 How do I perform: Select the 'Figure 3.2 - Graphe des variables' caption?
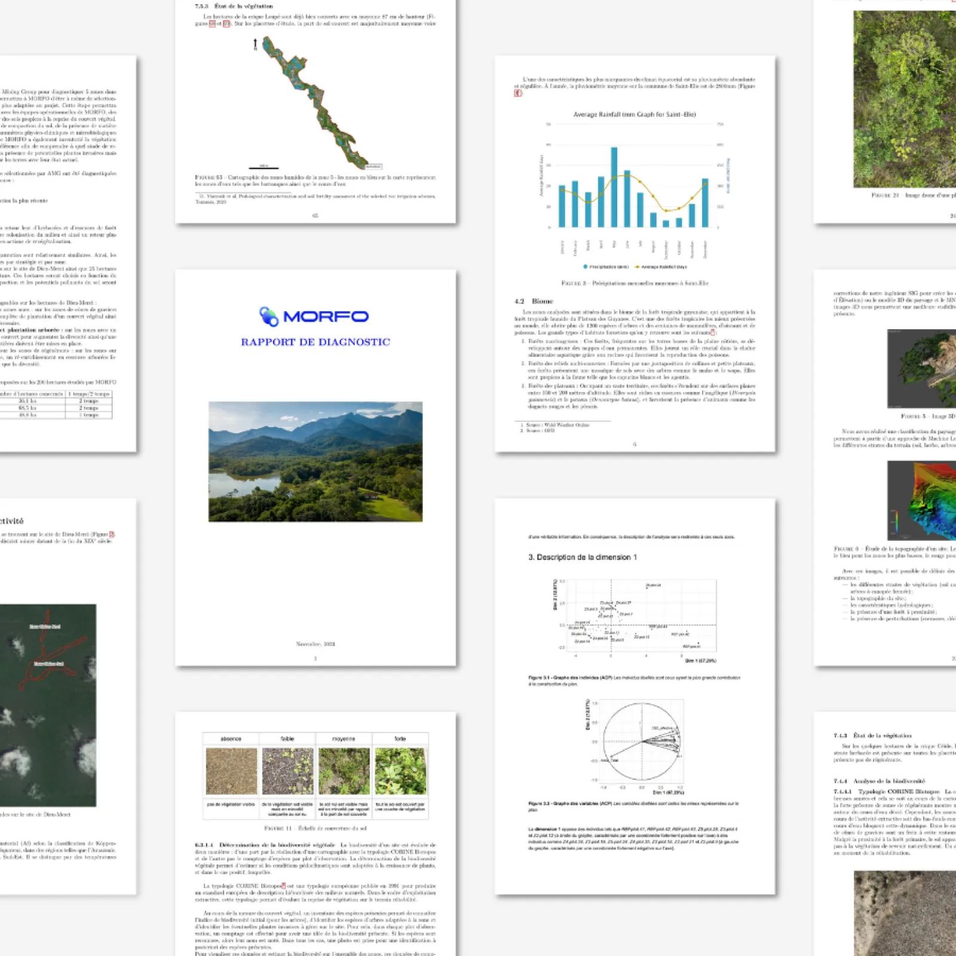[635, 806]
